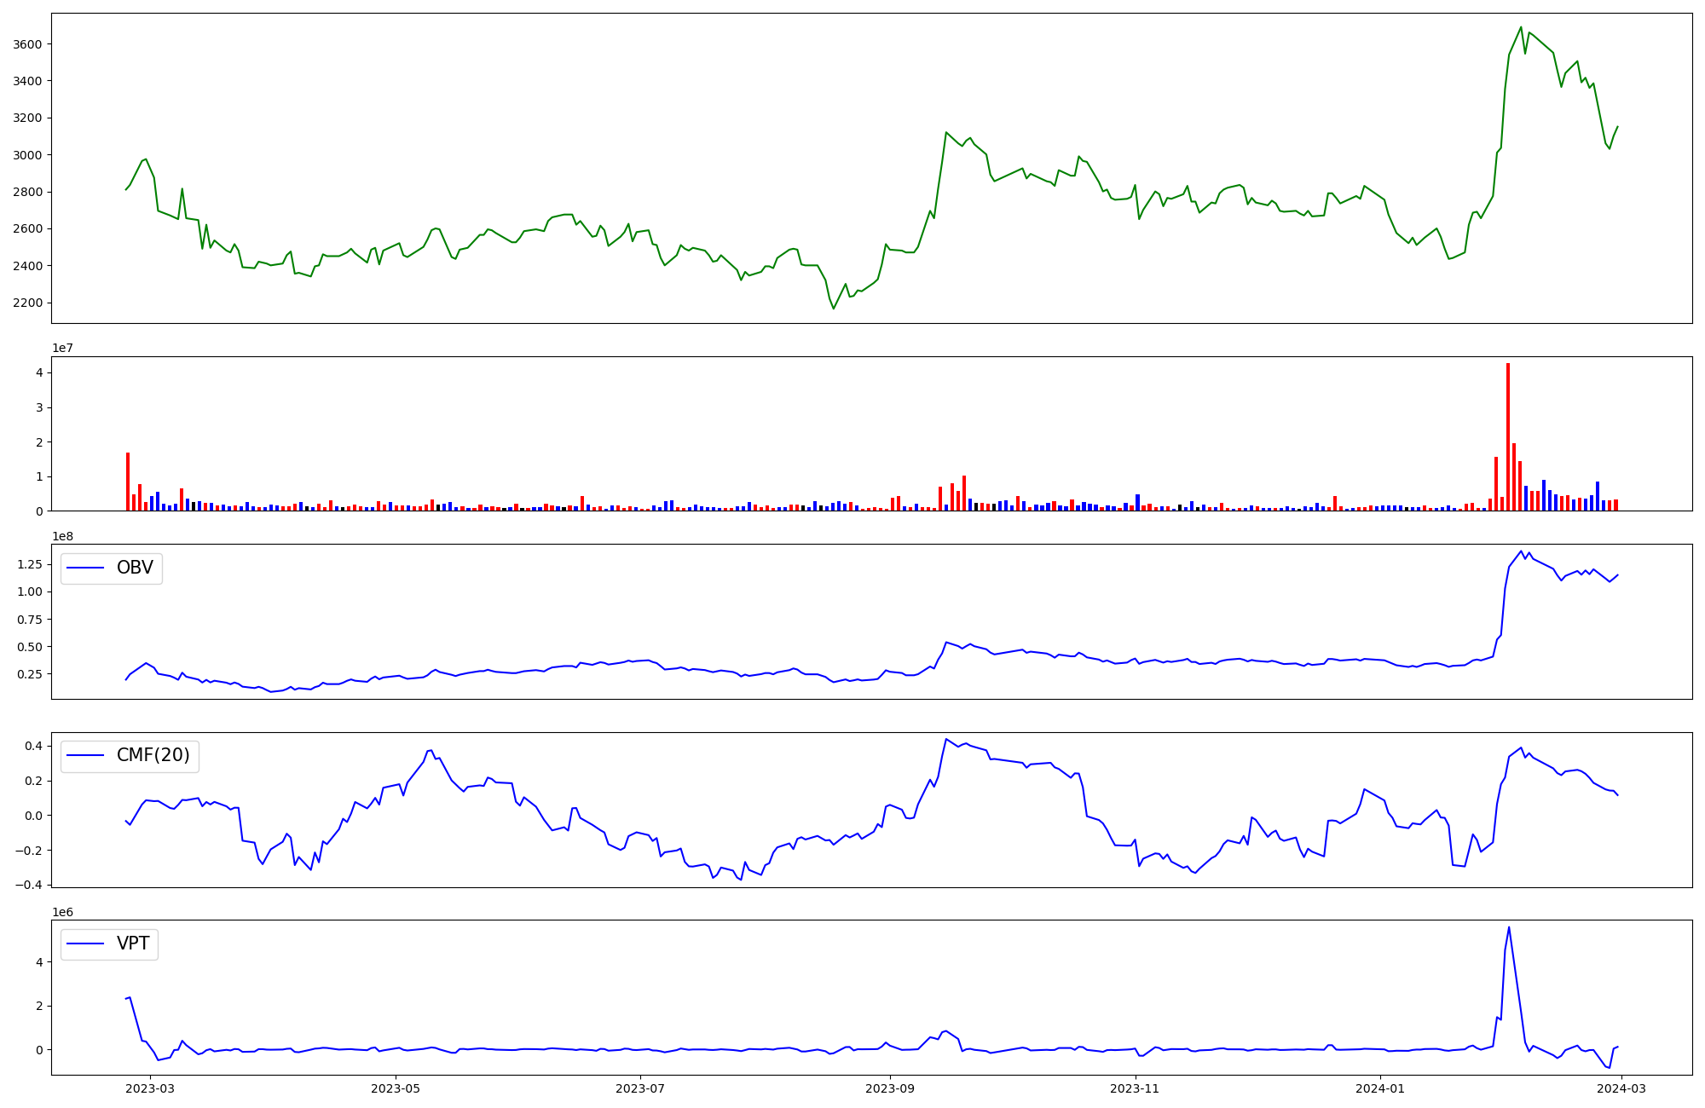The width and height of the screenshot is (1705, 1108).
Task: Click the 1e6 exponent above the VPT chart
Action: 62,912
